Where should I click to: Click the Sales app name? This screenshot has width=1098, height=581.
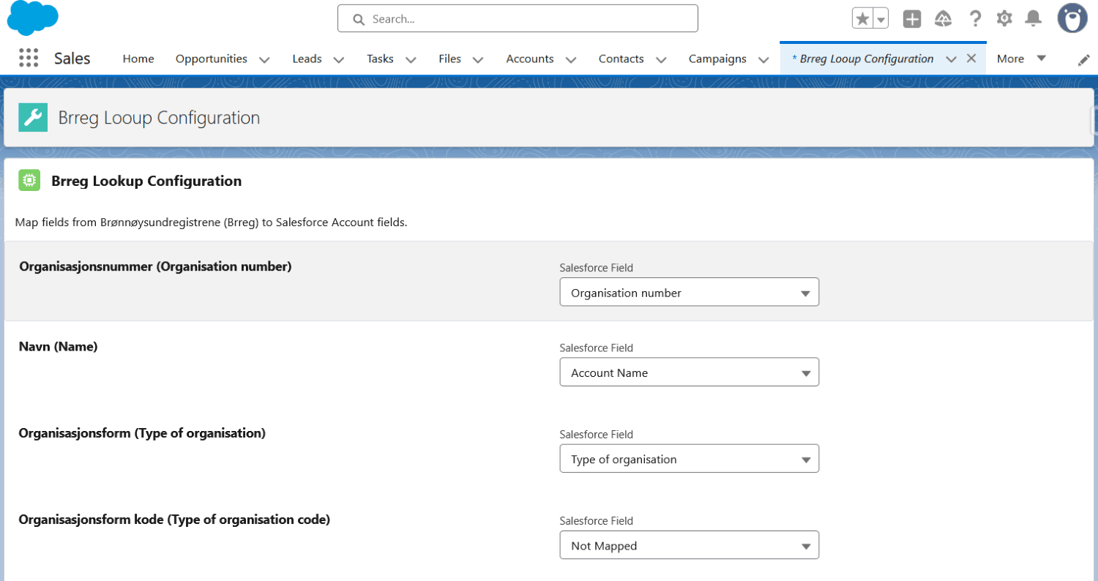coord(72,59)
